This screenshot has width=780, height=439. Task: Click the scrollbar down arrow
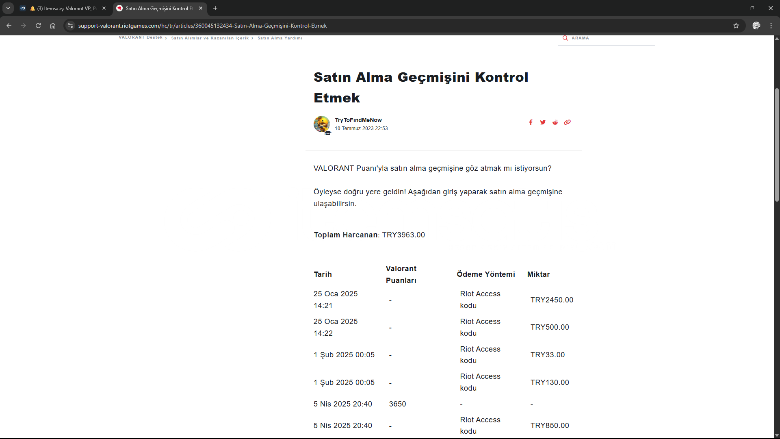[777, 435]
